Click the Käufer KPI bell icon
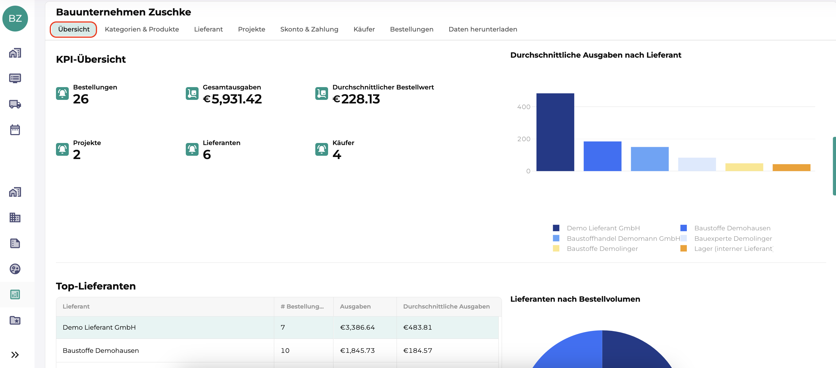Viewport: 836px width, 368px height. coord(322,149)
